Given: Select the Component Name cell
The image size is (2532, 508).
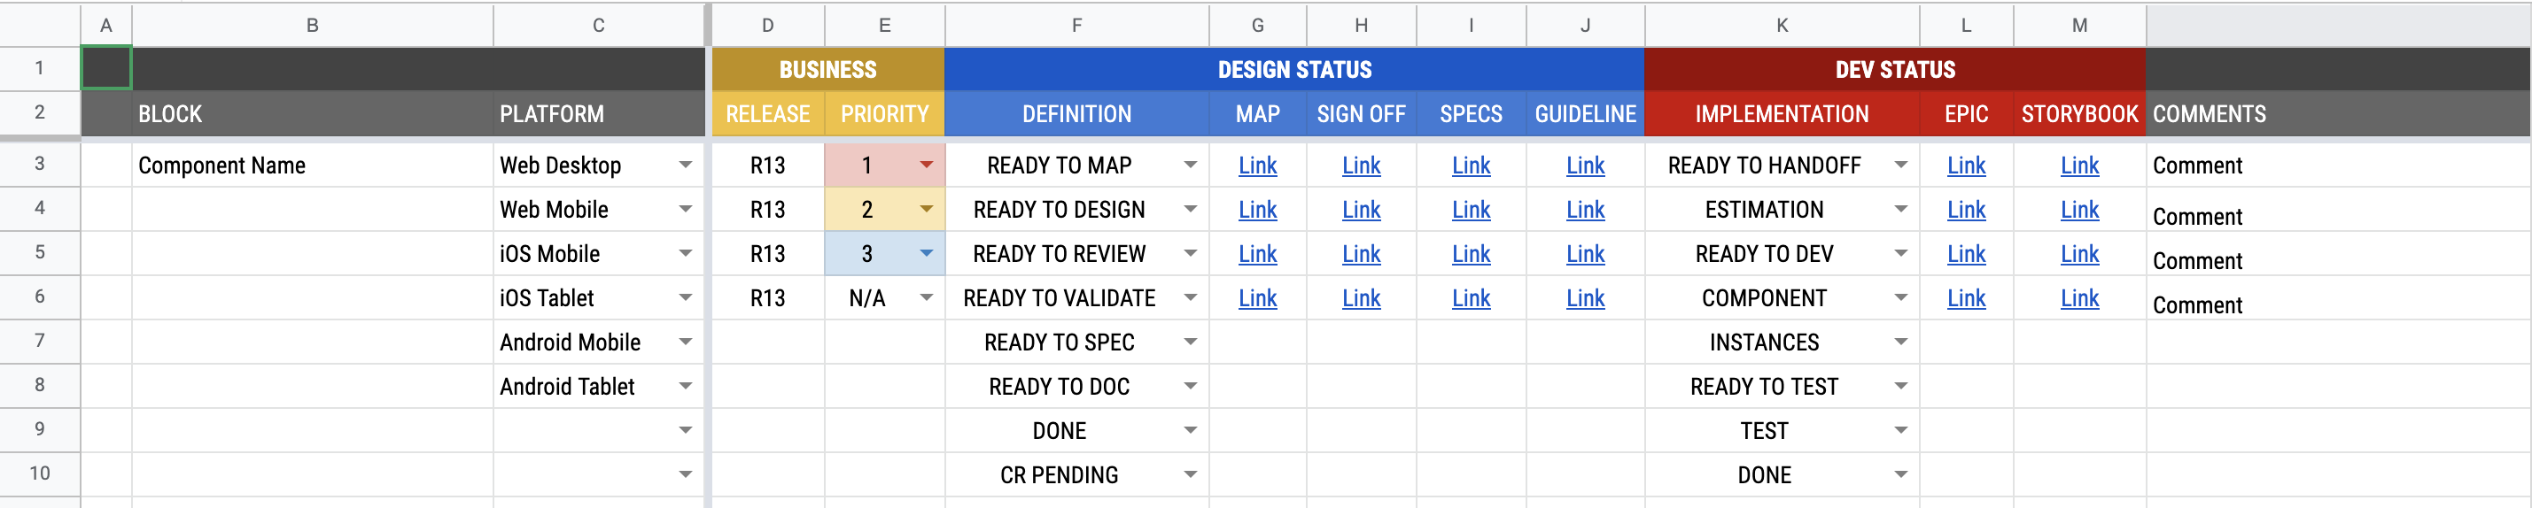Looking at the screenshot, I should click(312, 165).
